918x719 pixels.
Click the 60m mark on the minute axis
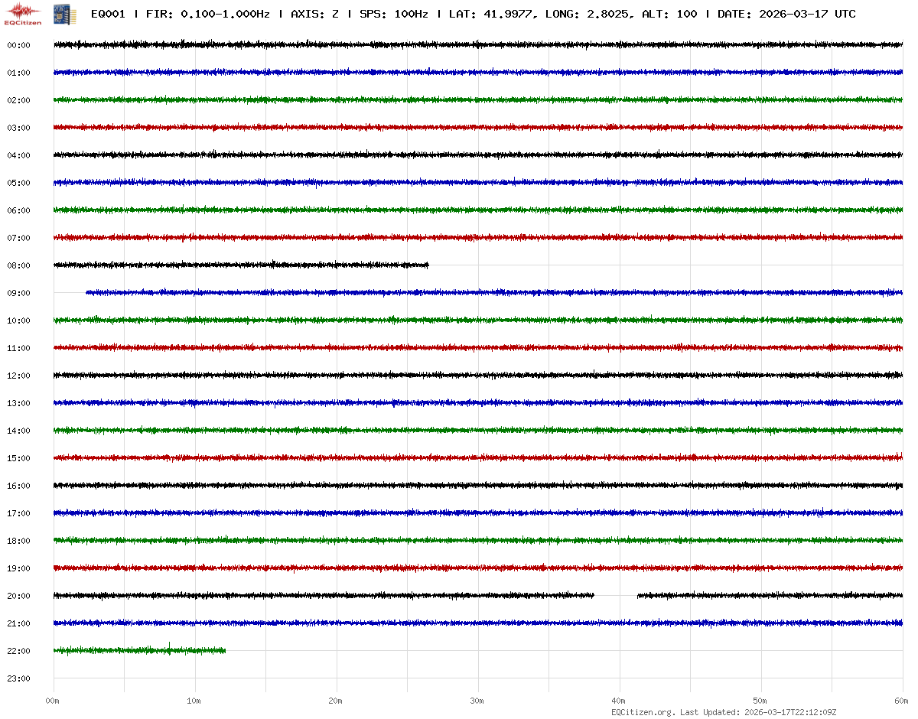coord(901,701)
